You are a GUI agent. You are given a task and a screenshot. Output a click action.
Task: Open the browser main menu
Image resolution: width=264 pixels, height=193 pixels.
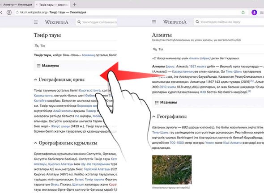click(x=262, y=12)
